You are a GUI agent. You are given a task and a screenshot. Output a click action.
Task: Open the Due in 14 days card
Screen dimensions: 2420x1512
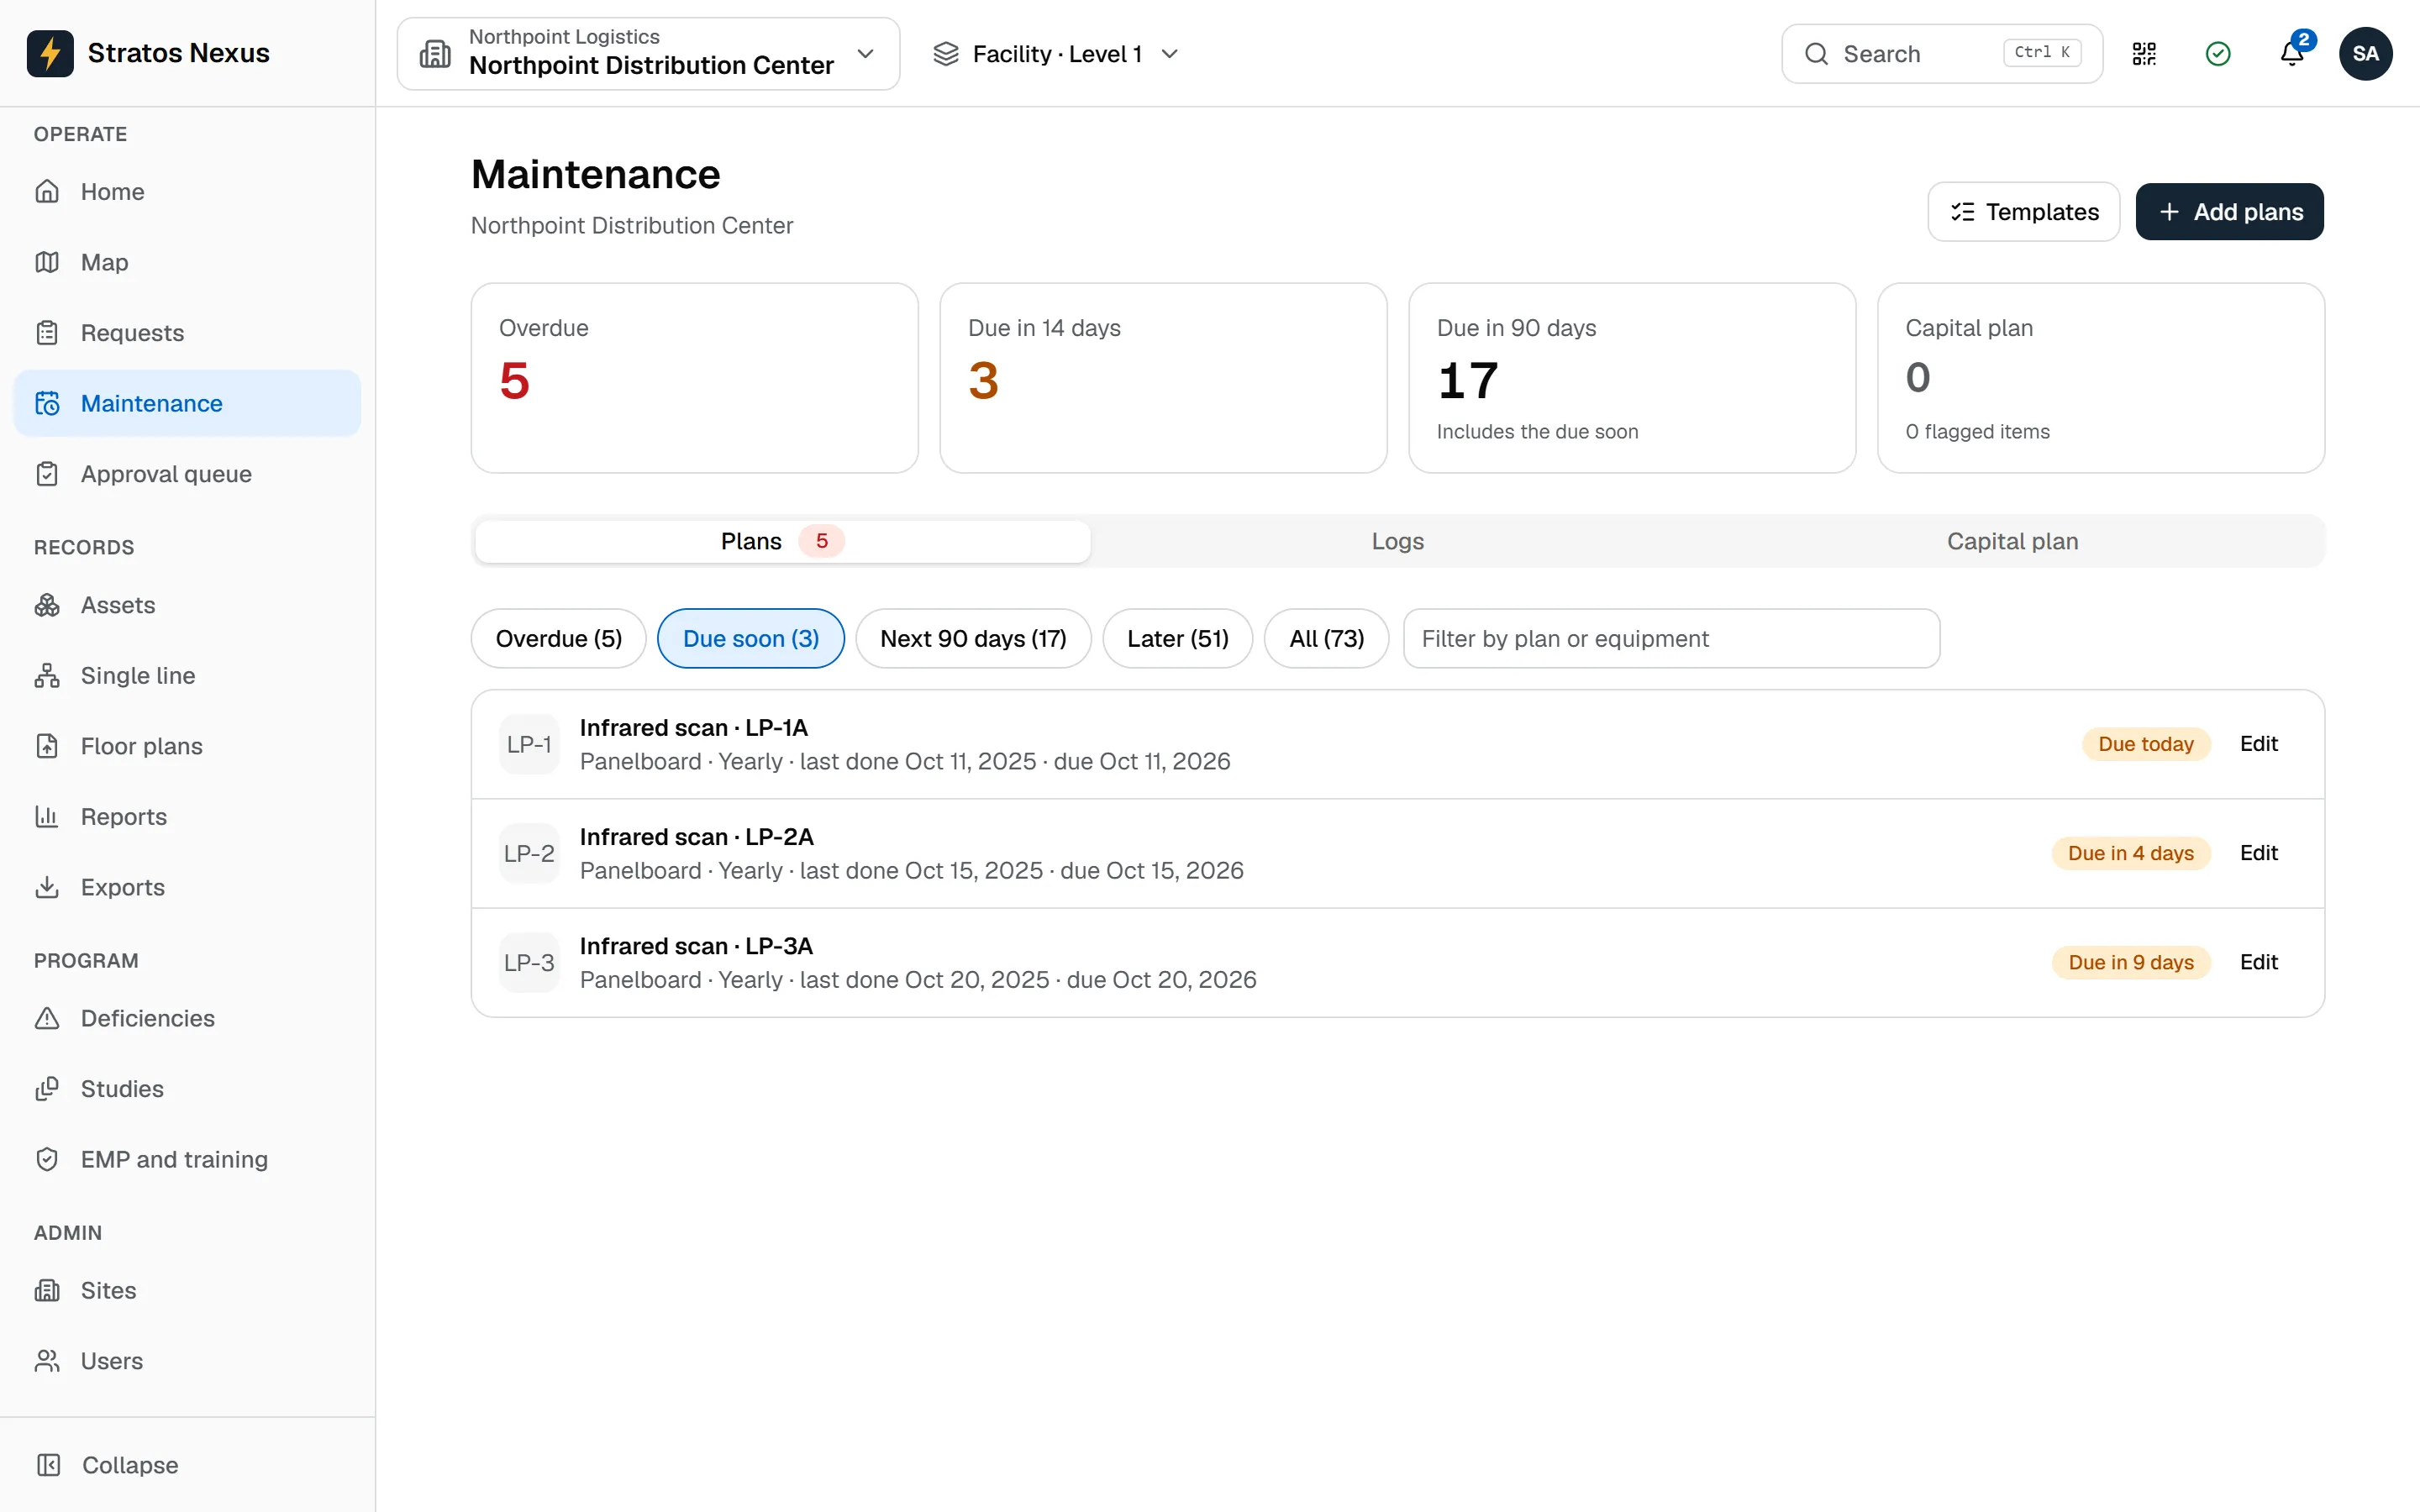(x=1163, y=378)
